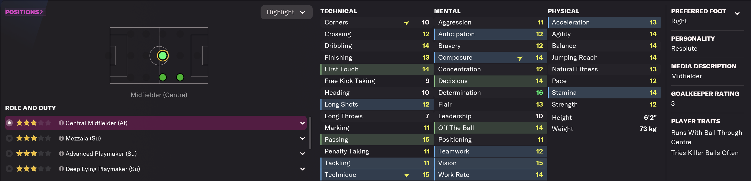This screenshot has width=751, height=181.
Task: Expand the Central Midfielder (At) role details
Action: [x=302, y=123]
